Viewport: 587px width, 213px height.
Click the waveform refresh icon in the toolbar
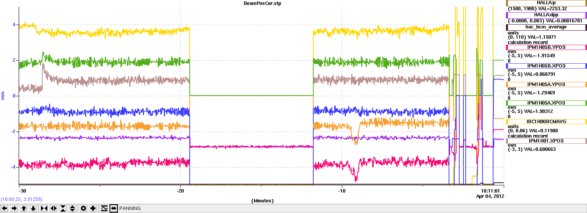(x=104, y=208)
